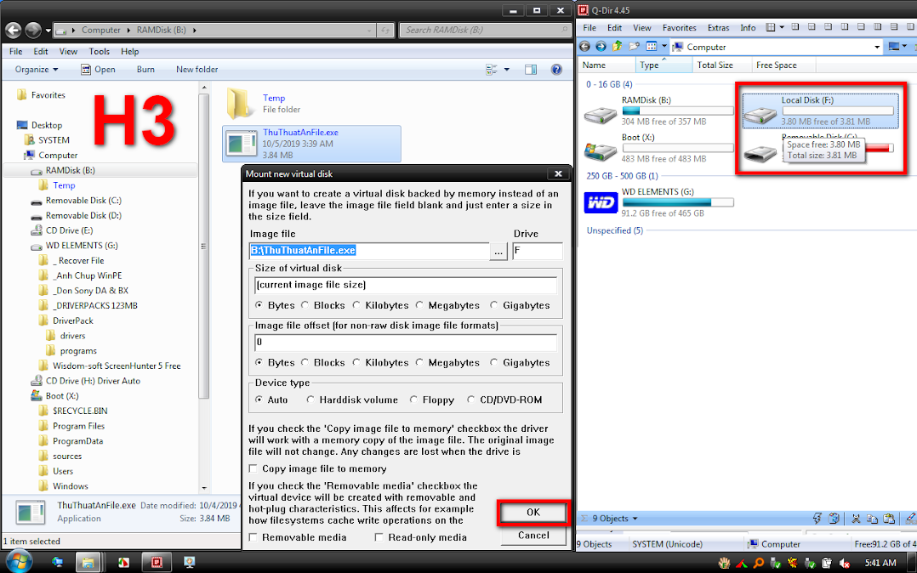Go up one folder level in Q-Dir

[618, 46]
